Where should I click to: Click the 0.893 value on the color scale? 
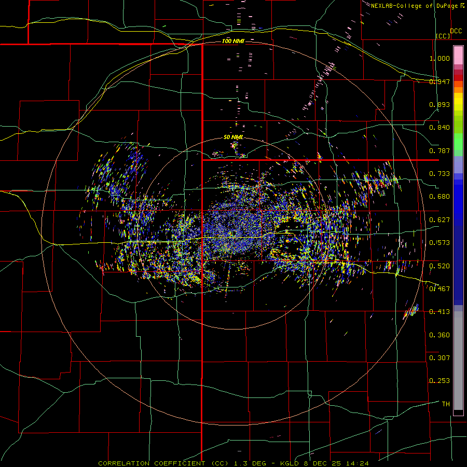(x=439, y=104)
